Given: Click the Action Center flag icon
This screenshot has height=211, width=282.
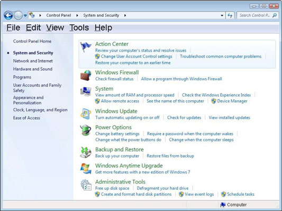Looking at the screenshot, I should pos(86,47).
